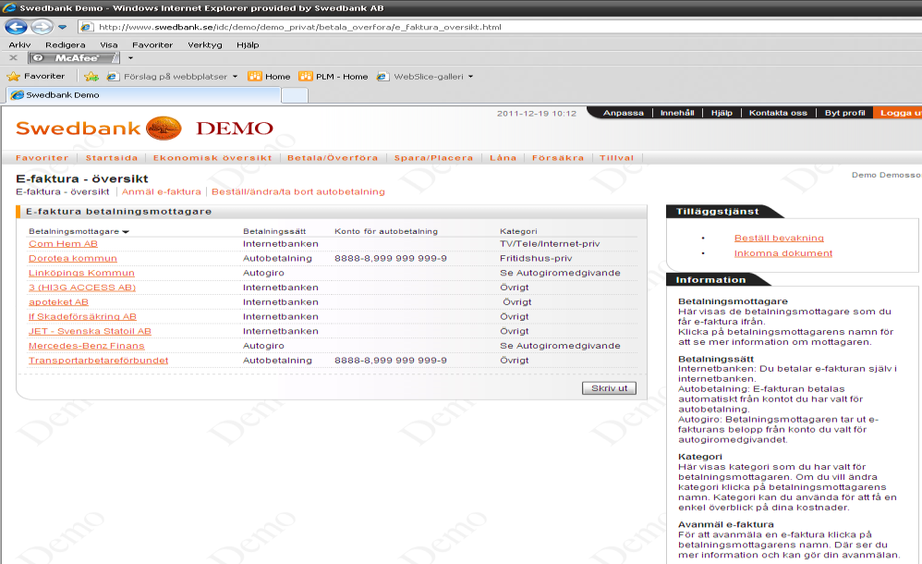Open Betala/Överföra navigation item
The image size is (922, 564).
333,158
